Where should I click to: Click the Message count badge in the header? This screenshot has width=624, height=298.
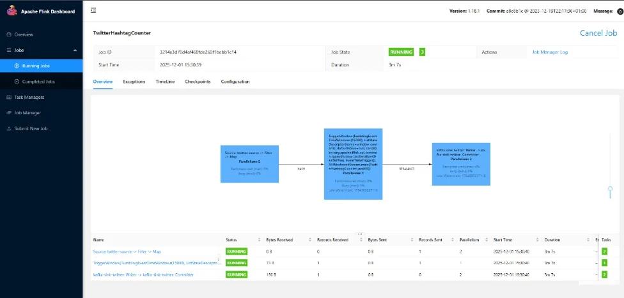(x=620, y=12)
